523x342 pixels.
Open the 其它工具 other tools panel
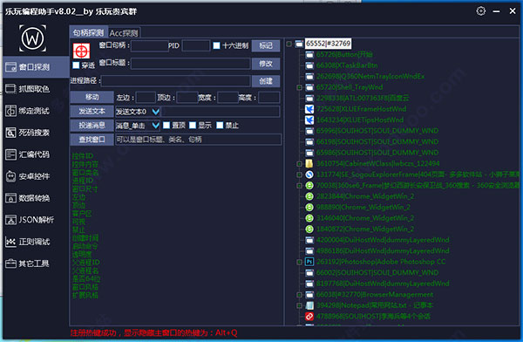click(28, 263)
